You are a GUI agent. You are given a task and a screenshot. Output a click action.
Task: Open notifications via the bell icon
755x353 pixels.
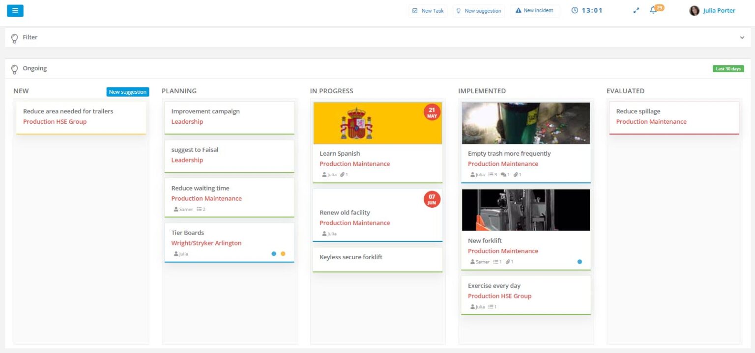point(653,10)
